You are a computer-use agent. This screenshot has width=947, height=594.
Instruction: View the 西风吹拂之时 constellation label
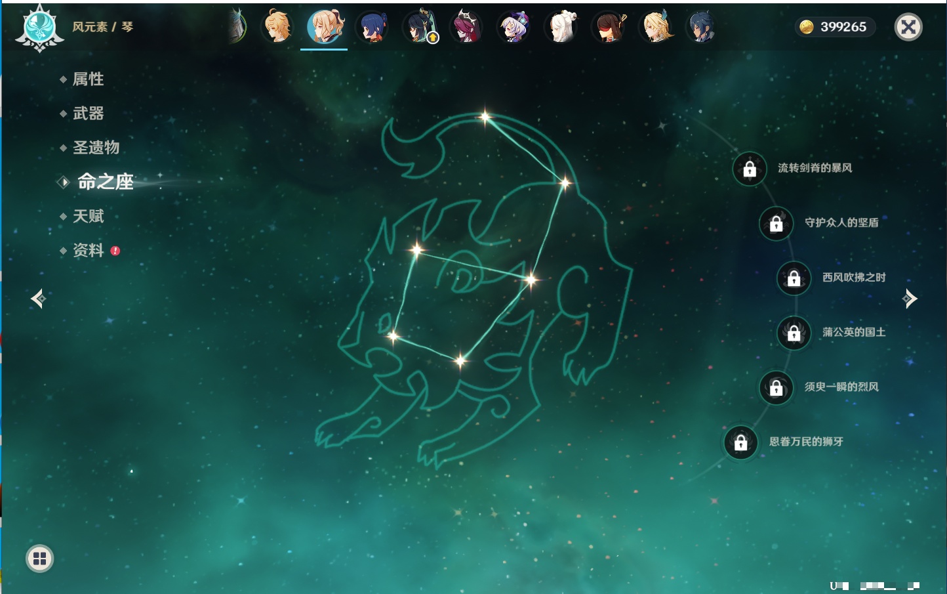pyautogui.click(x=854, y=278)
